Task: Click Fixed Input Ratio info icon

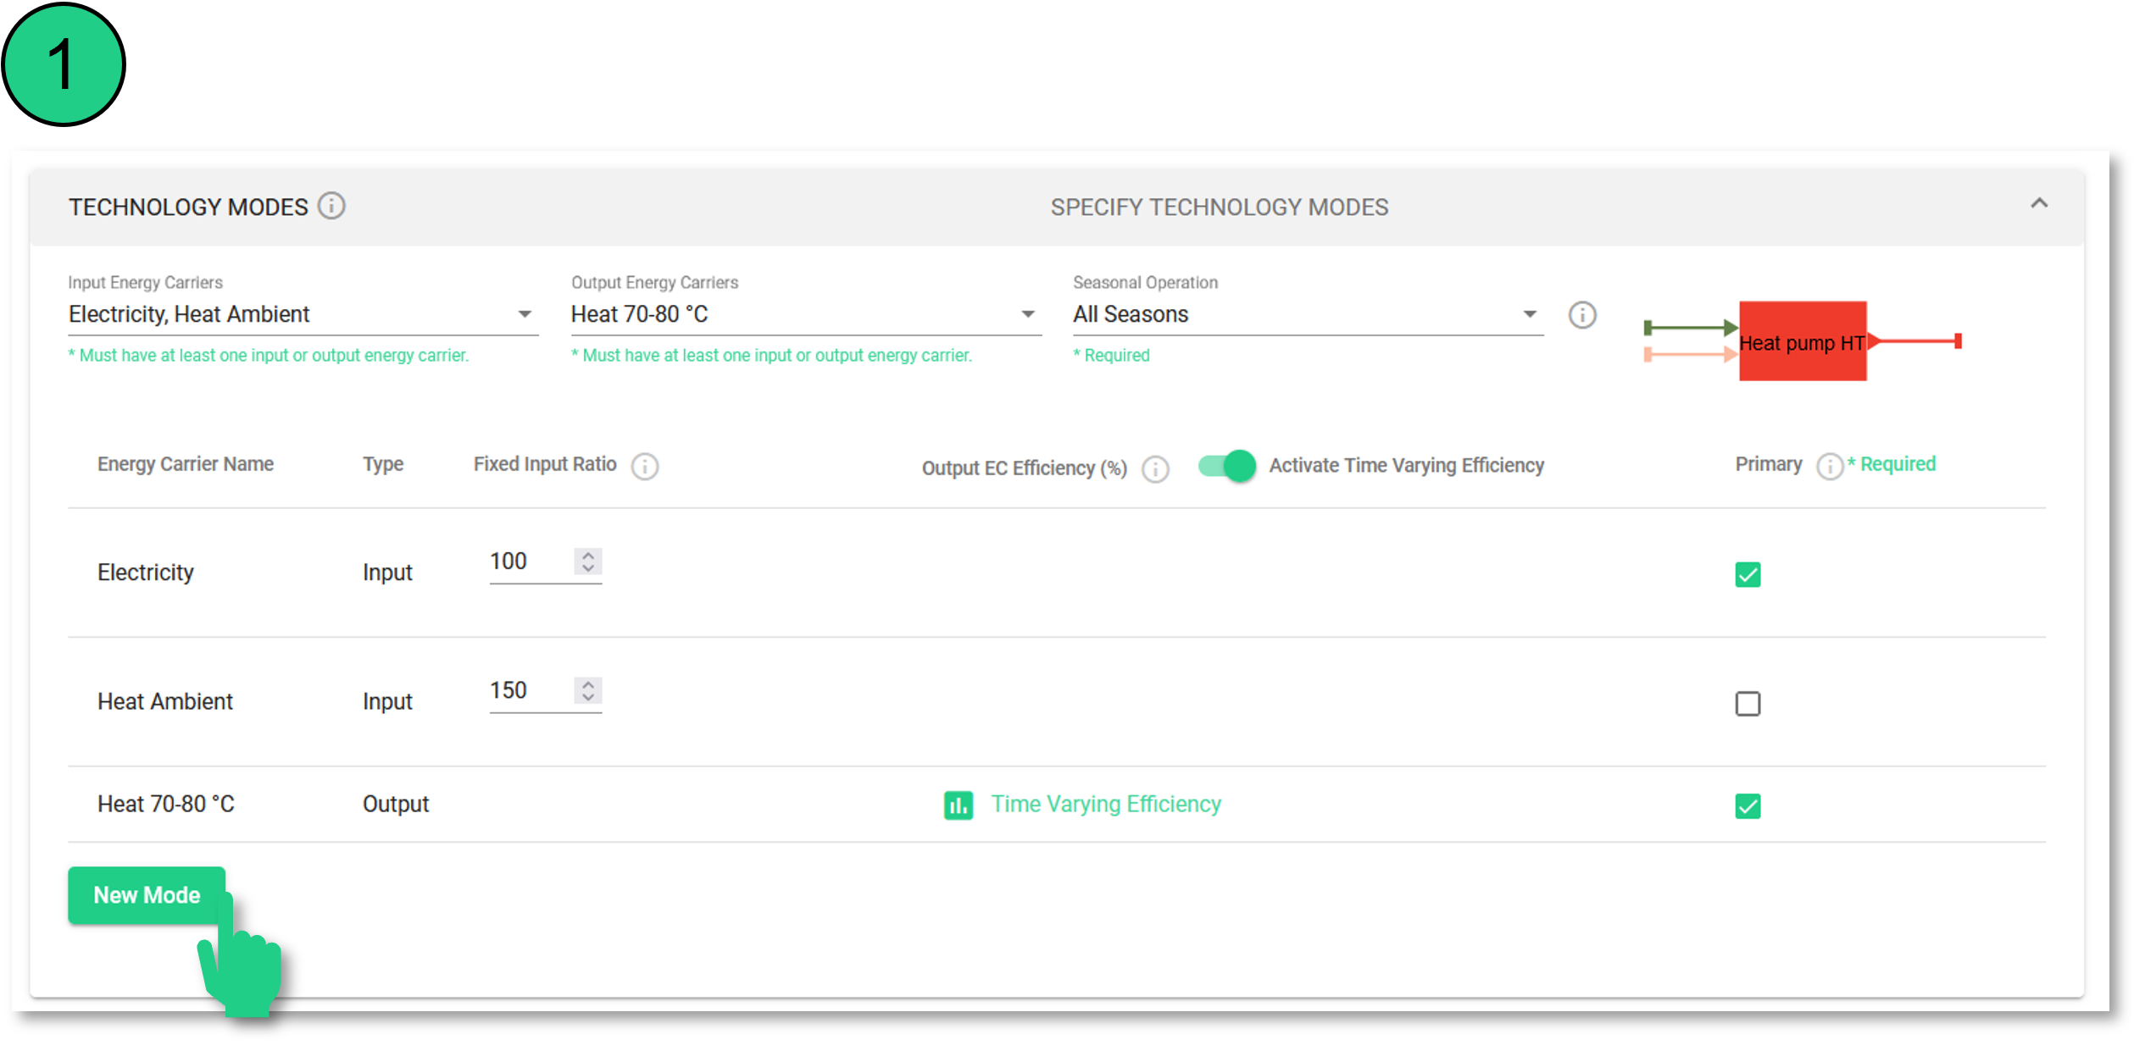Action: (644, 466)
